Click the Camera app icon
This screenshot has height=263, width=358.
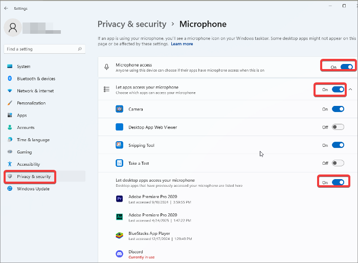coord(119,109)
